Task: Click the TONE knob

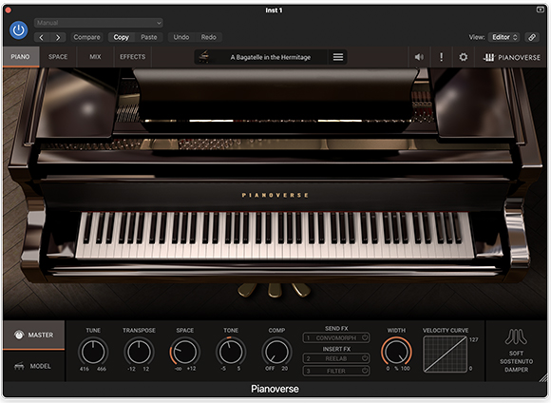Action: (231, 352)
